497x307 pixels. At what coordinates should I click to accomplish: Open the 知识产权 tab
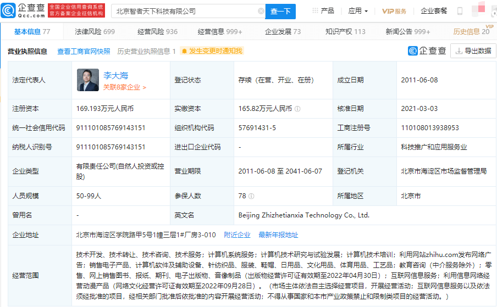click(x=345, y=32)
